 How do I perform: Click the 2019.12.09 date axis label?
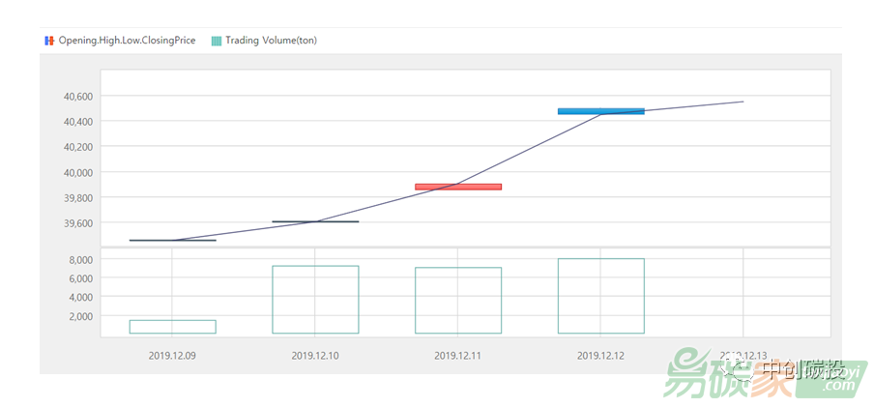(x=172, y=356)
